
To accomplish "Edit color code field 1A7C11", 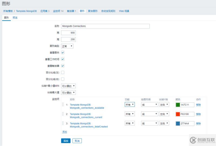I will (x=187, y=105).
